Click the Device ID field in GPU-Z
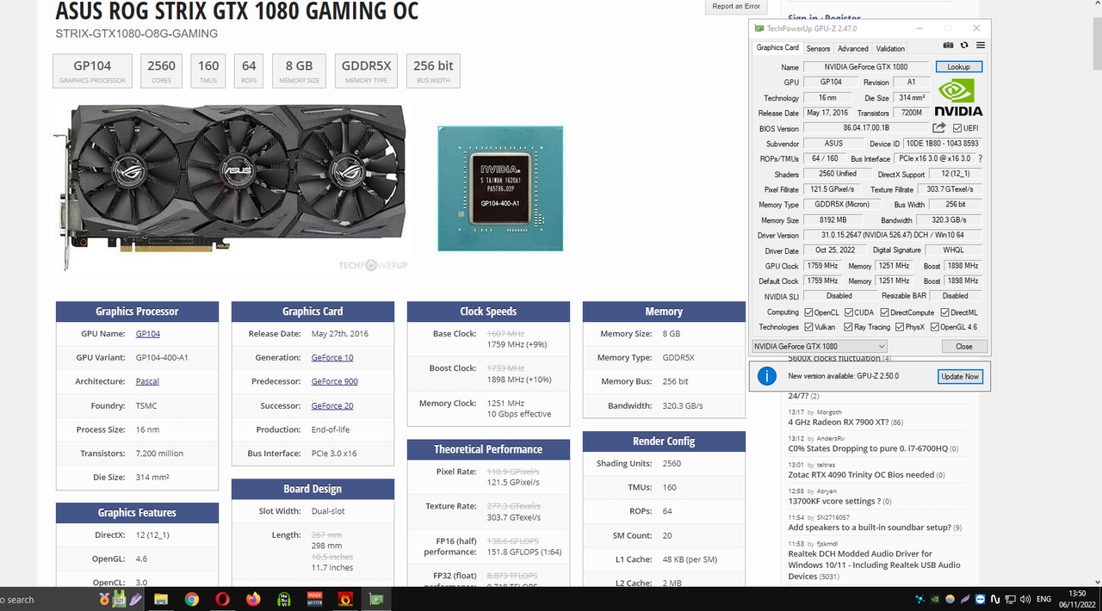 [943, 144]
